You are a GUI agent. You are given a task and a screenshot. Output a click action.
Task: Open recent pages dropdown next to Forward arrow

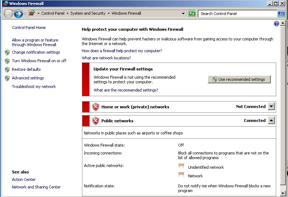tap(25, 14)
